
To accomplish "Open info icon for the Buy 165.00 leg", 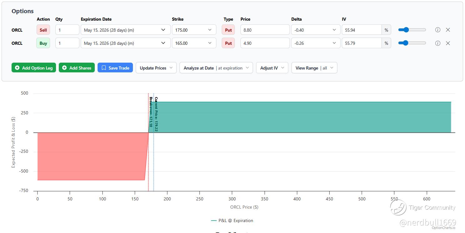I will pos(438,43).
